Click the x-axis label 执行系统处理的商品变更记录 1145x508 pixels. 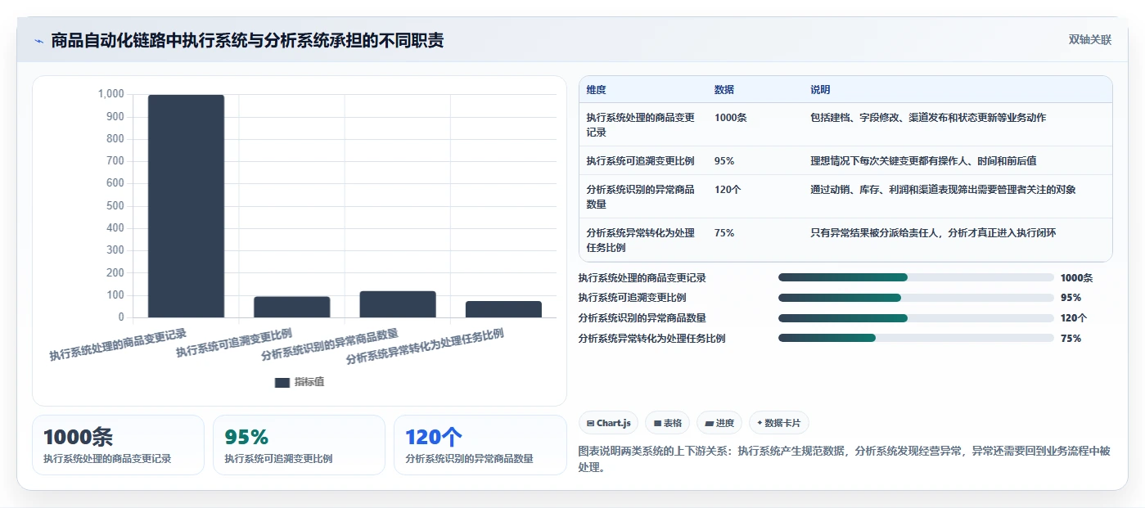click(118, 344)
